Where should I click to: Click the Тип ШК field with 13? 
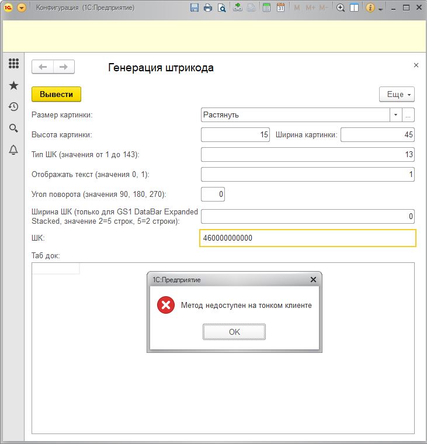coord(308,154)
